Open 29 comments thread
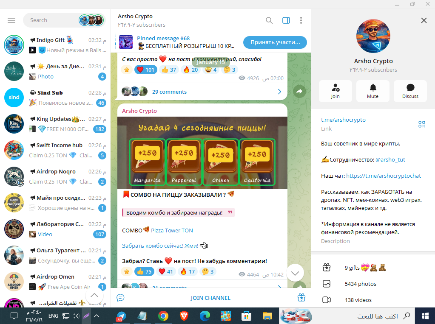The height and width of the screenshot is (324, 435). [x=169, y=92]
